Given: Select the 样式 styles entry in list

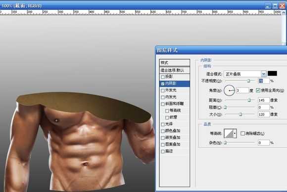Looking at the screenshot, I should [x=175, y=63].
